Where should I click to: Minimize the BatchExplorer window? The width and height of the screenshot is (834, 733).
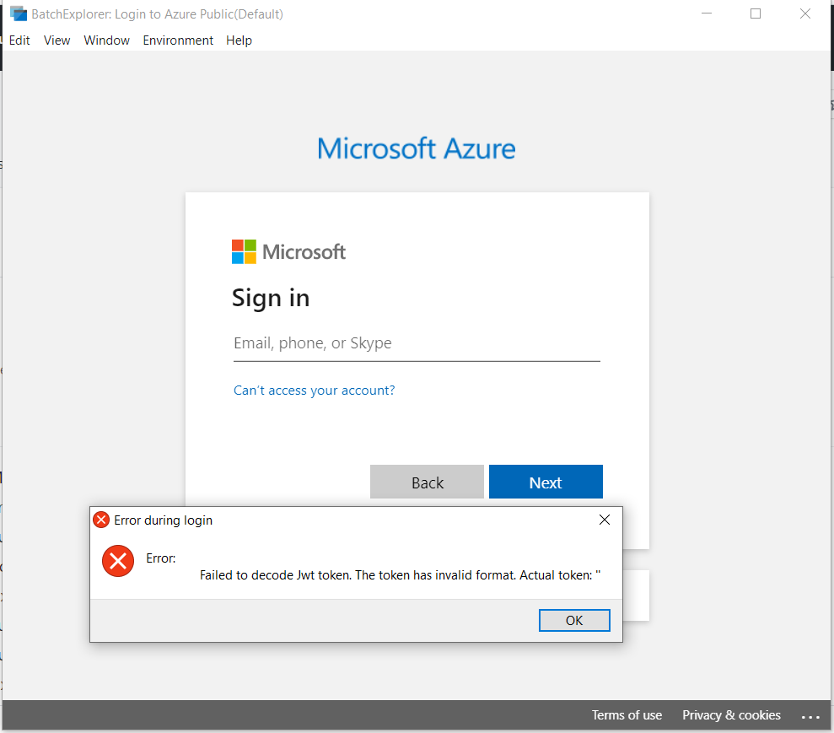(x=707, y=13)
